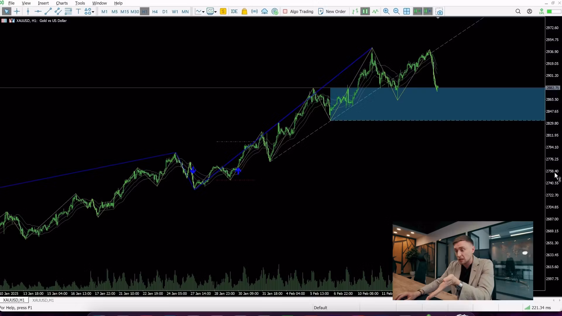Select the Trendline drawing tool
The height and width of the screenshot is (316, 562).
pos(48,11)
